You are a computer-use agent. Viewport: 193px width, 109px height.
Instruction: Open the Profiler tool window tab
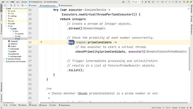(53, 105)
